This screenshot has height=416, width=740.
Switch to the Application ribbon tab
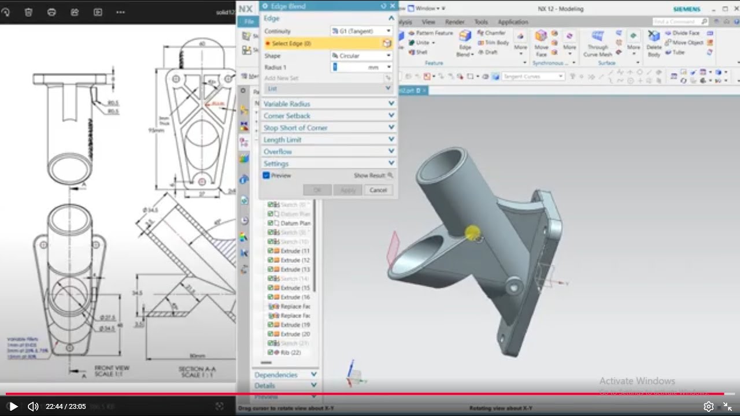513,22
